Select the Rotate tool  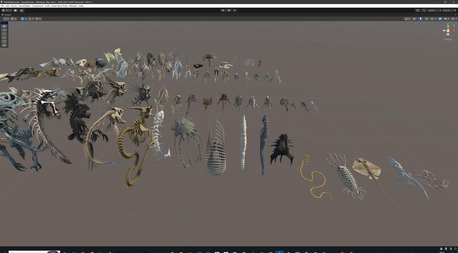[x=4, y=34]
